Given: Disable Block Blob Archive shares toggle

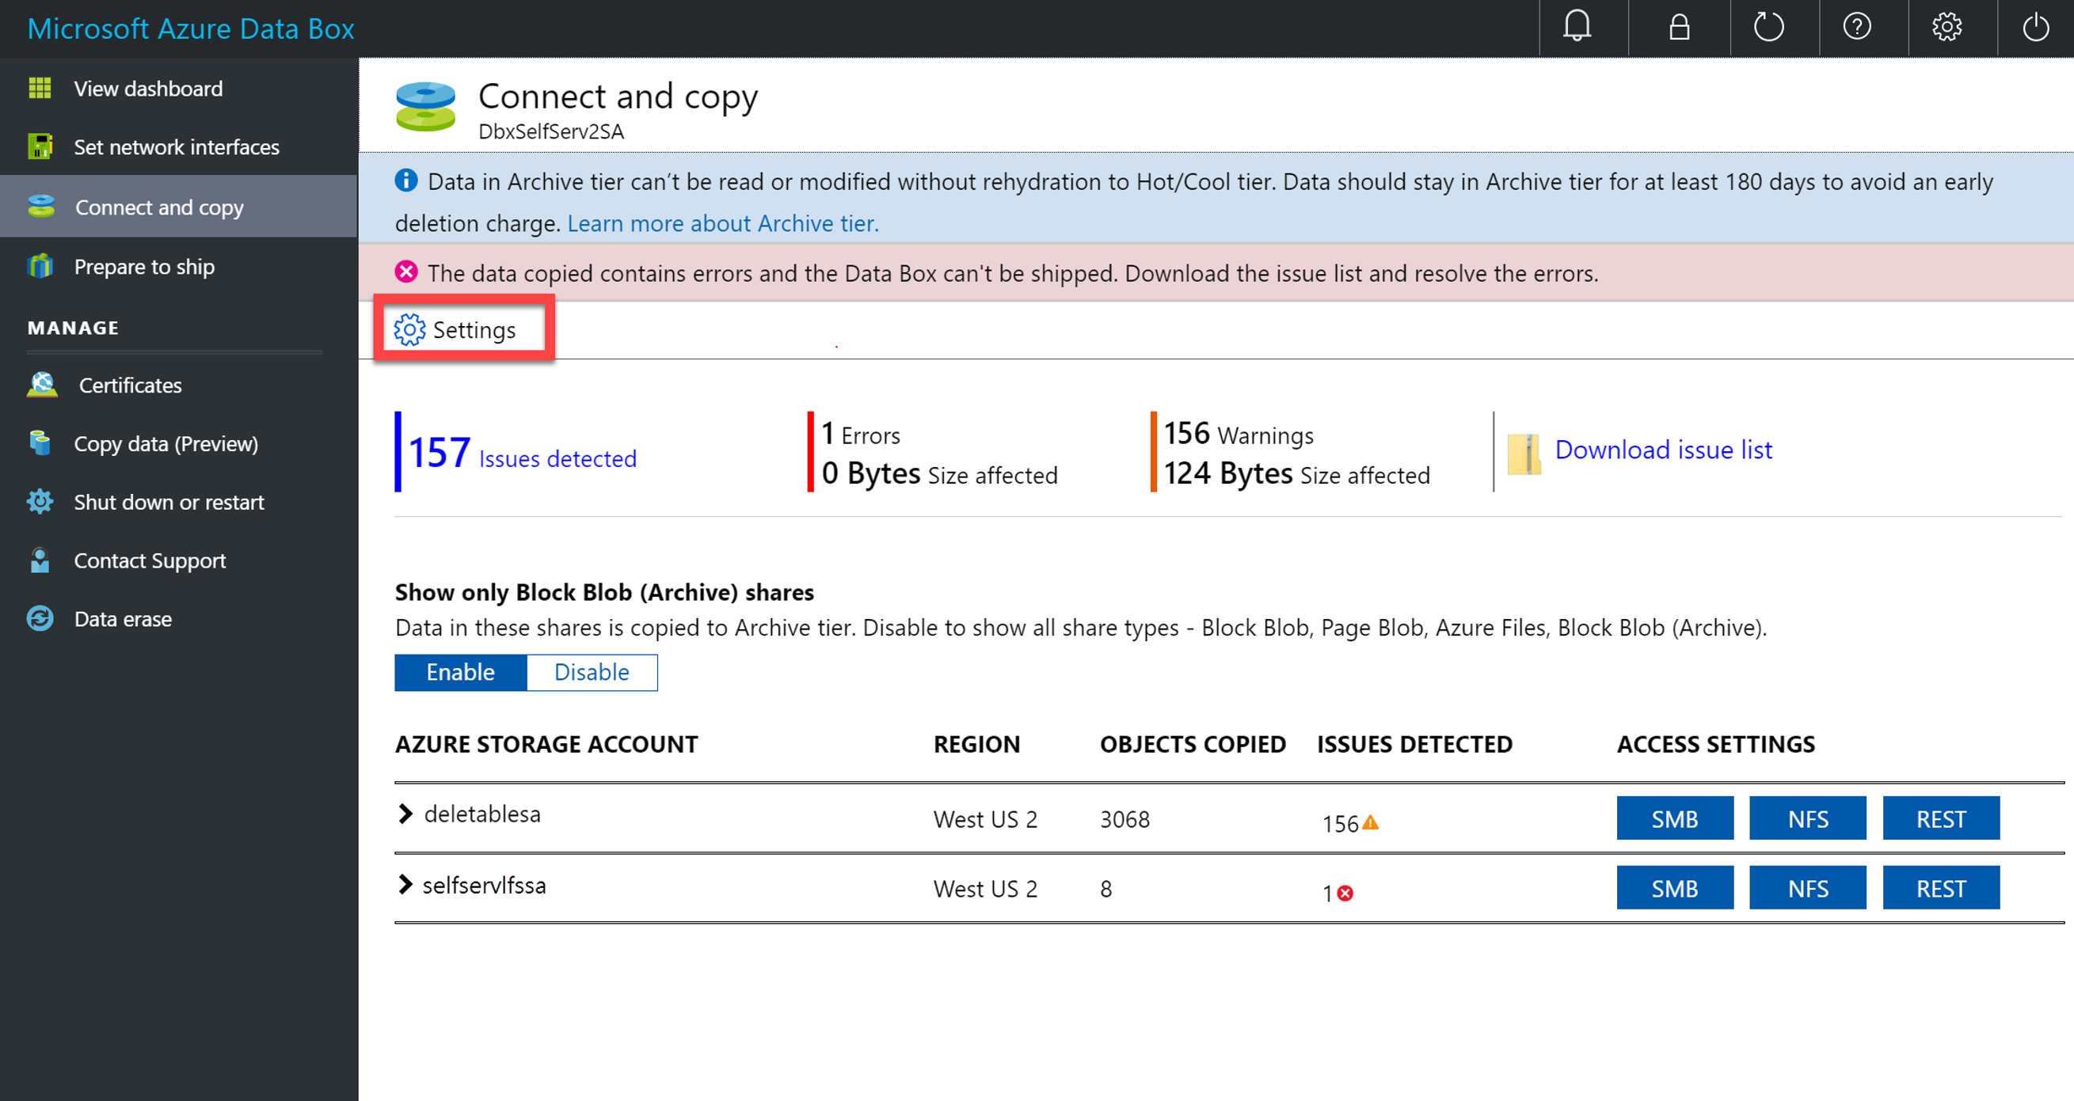Looking at the screenshot, I should (592, 672).
